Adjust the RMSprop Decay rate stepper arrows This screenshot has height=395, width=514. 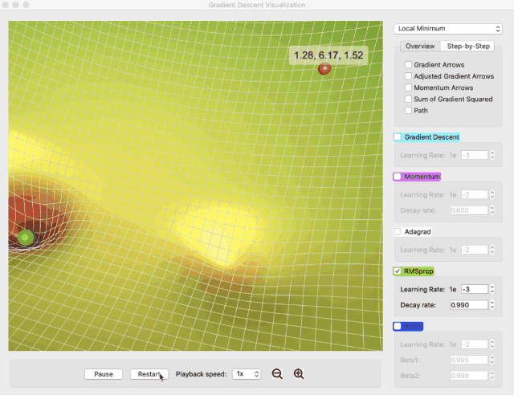pyautogui.click(x=492, y=305)
